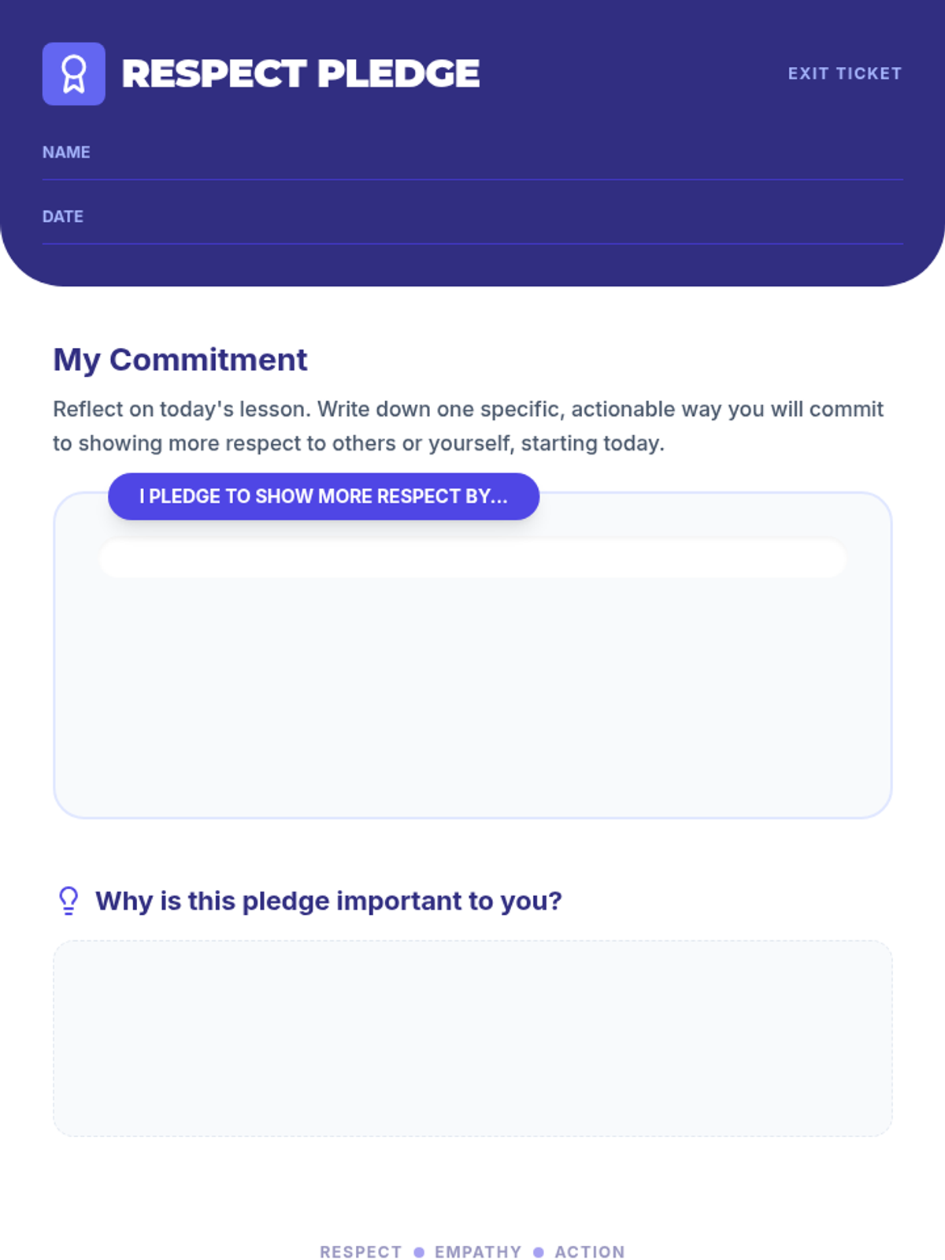Select the EXIT TICKET label

click(844, 74)
